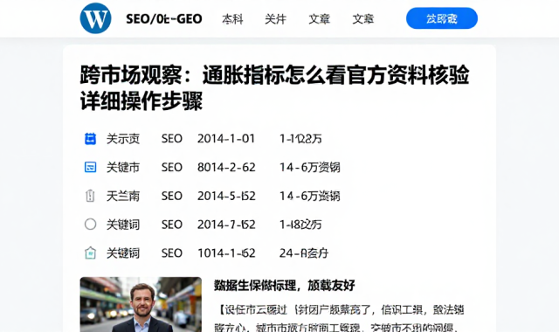559x332 pixels.
Task: Click the bold subheading beside the portrait
Action: click(285, 286)
